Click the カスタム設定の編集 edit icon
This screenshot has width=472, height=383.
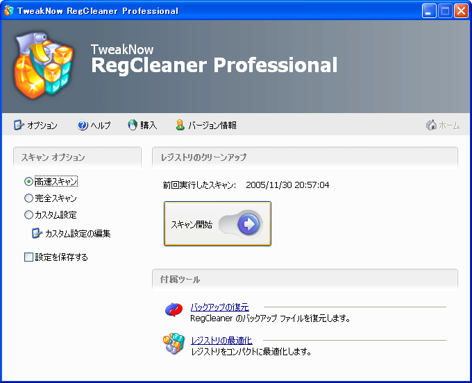(37, 233)
